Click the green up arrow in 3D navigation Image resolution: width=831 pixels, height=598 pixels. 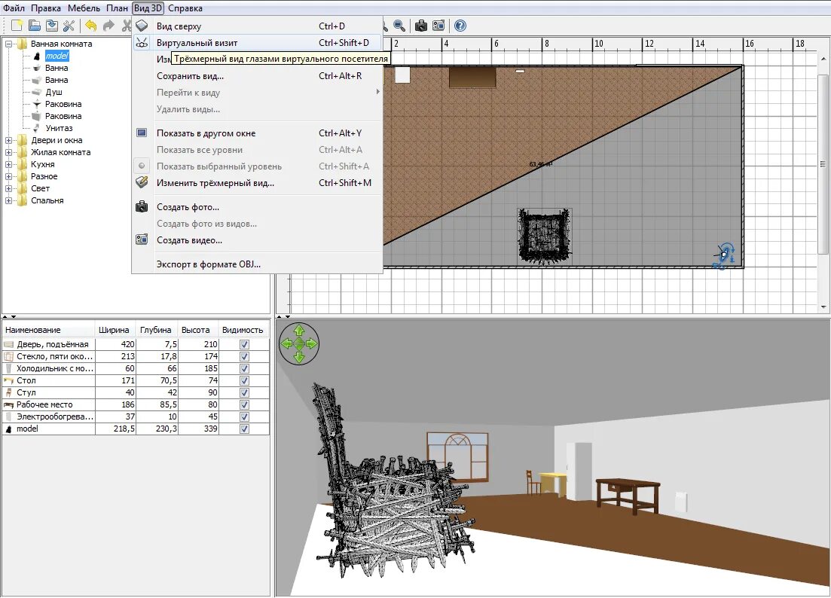pyautogui.click(x=299, y=331)
